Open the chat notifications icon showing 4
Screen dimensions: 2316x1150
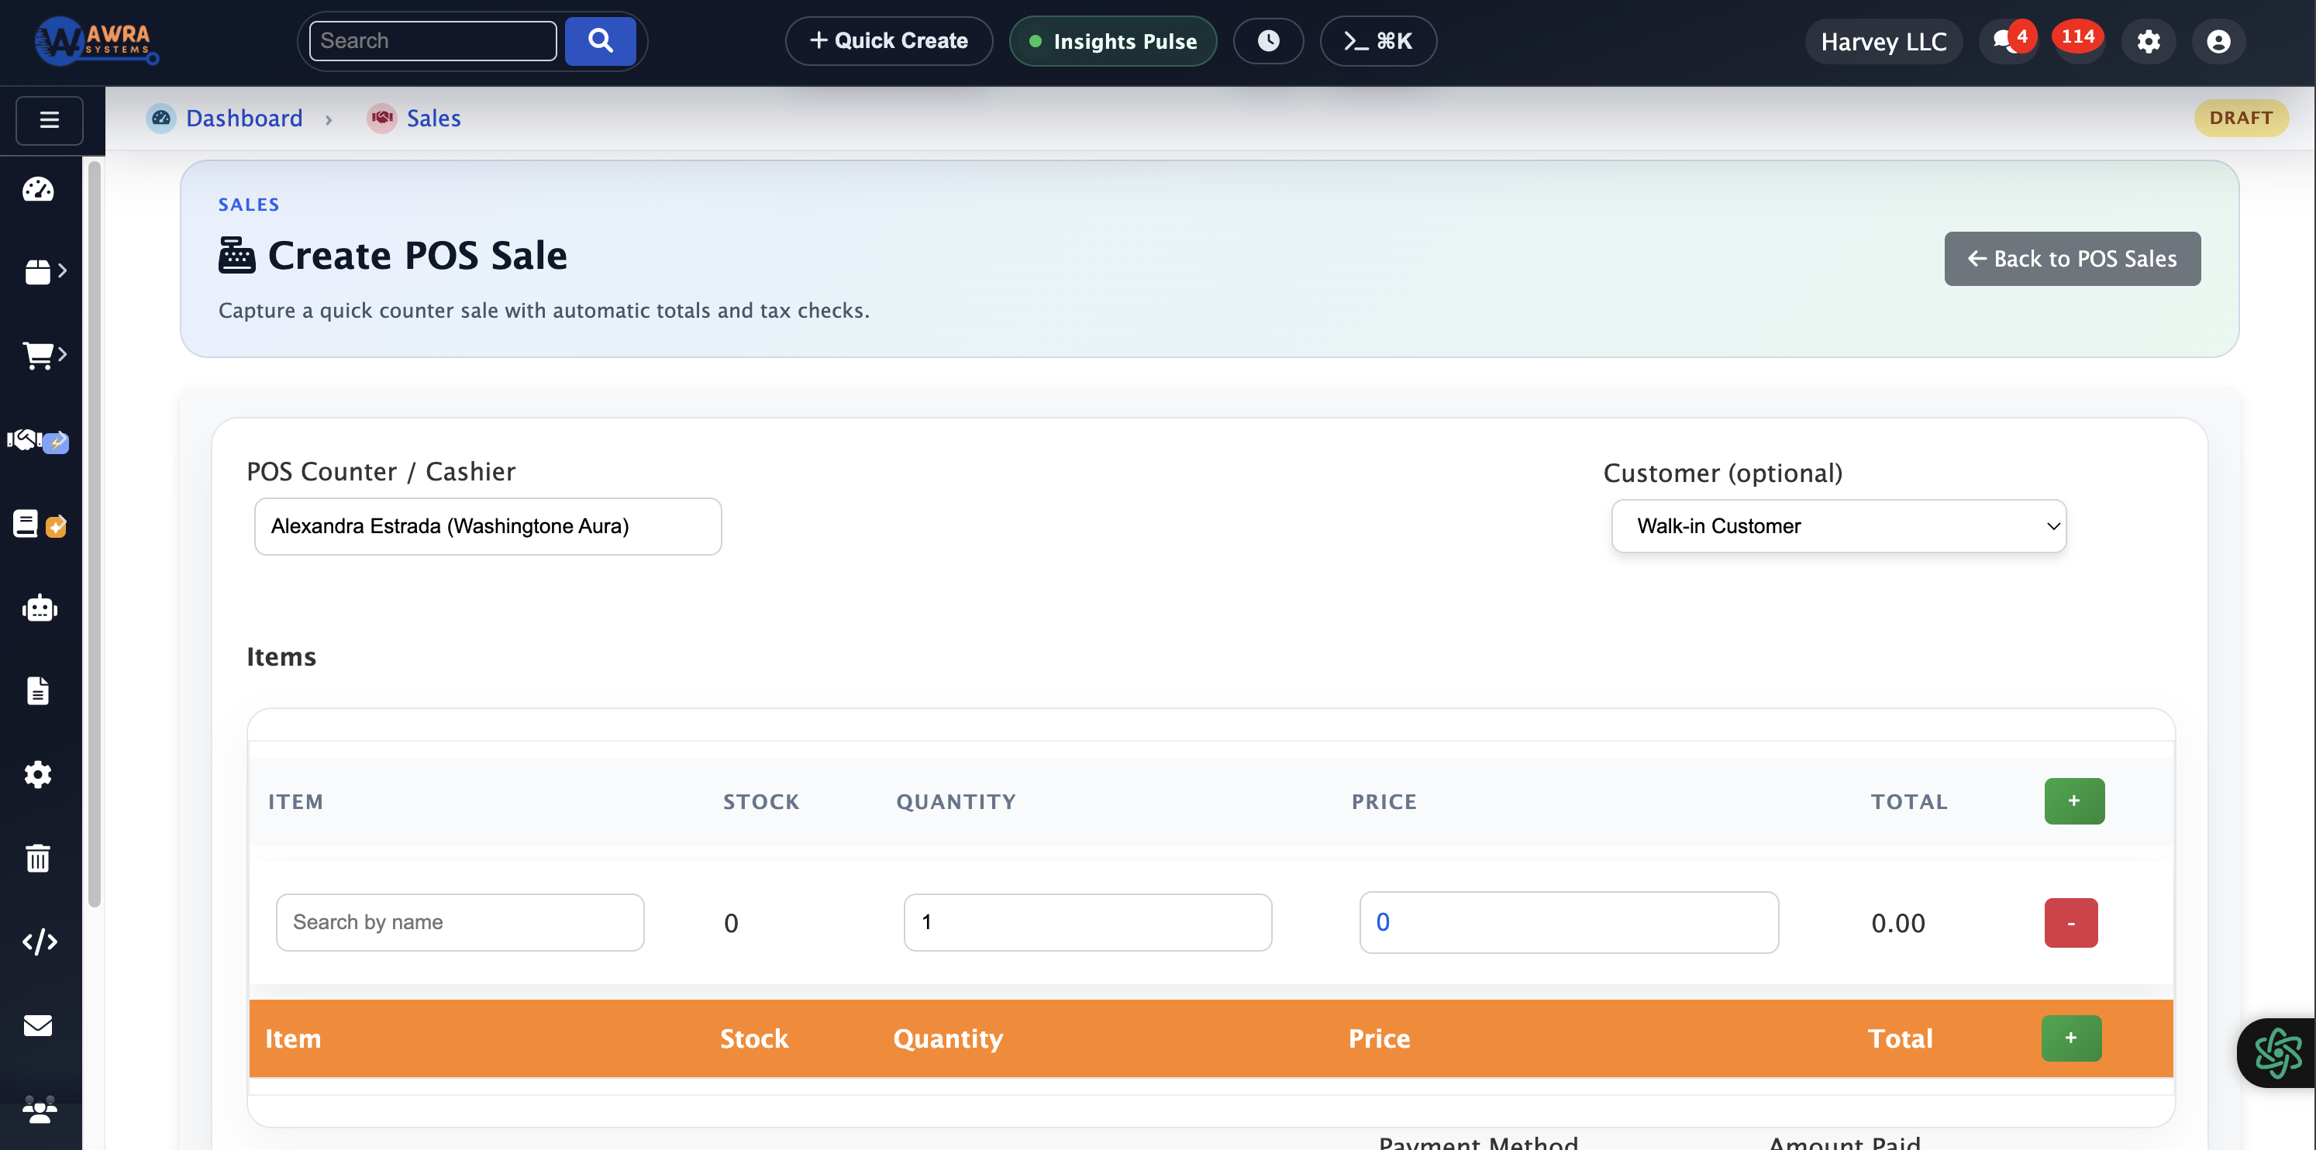[x=2006, y=40]
